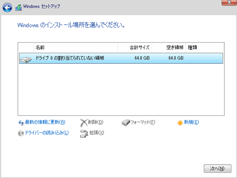
Task: Click the 64.0 GB free space value
Action: [176, 58]
